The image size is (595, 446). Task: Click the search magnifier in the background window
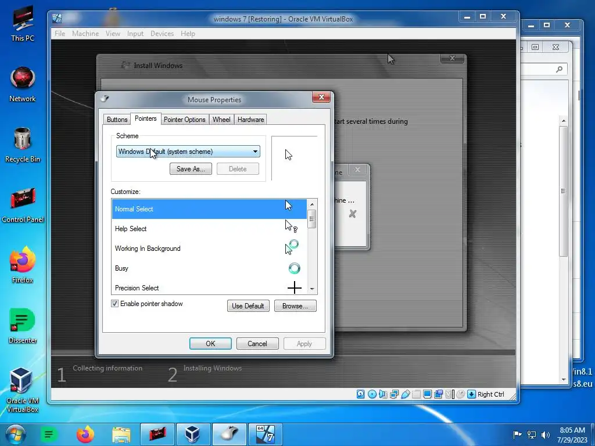[560, 69]
